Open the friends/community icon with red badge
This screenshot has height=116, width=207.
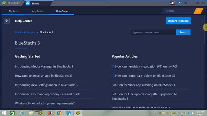tap(172, 3)
